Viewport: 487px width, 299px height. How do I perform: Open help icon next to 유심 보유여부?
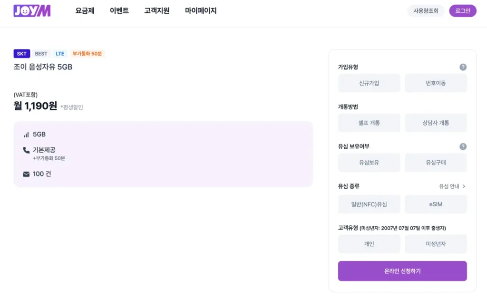coord(463,146)
